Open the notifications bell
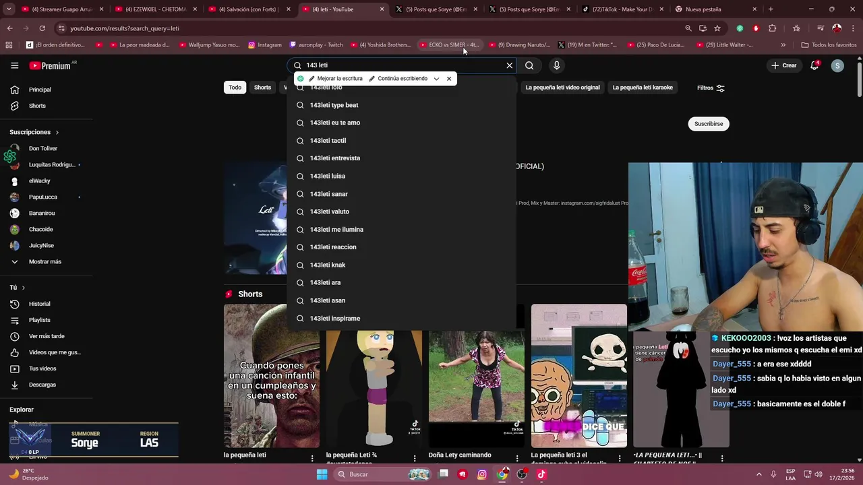Viewport: 863px width, 485px height. coord(814,65)
